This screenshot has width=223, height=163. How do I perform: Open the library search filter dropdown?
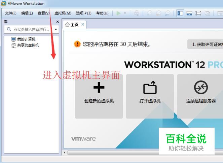56,30
